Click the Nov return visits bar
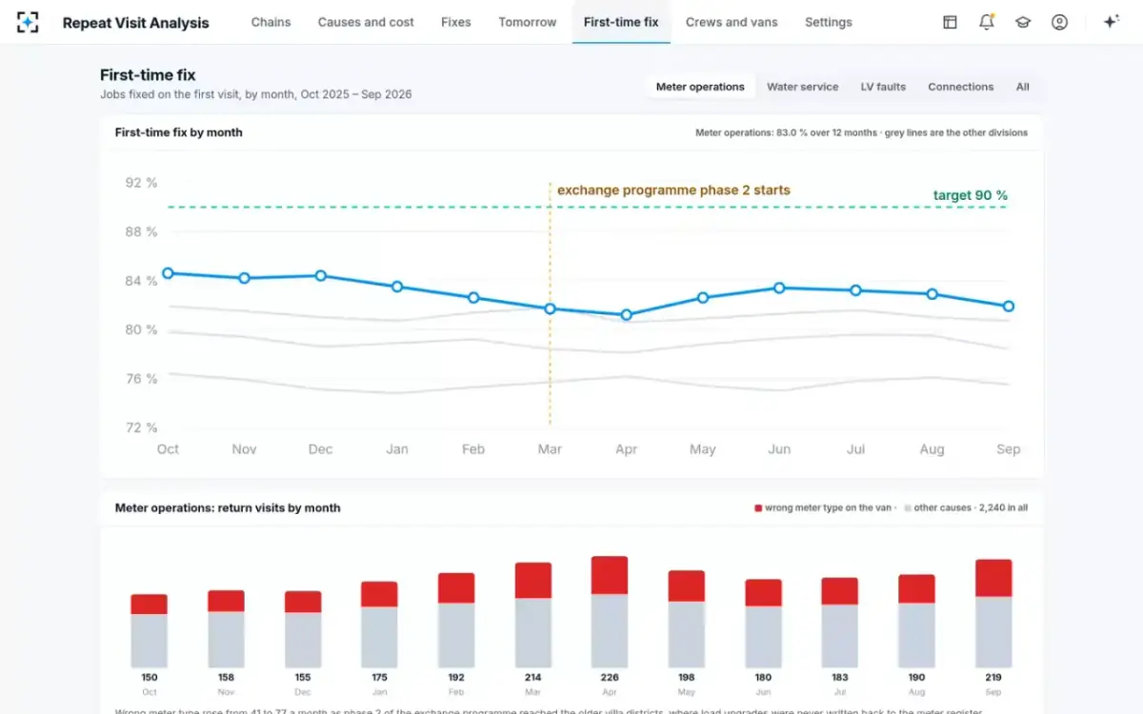The height and width of the screenshot is (714, 1143). tap(226, 629)
